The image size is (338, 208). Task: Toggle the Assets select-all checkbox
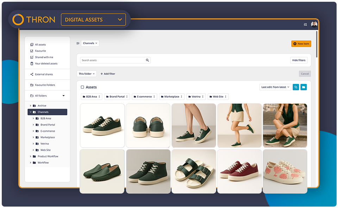[x=82, y=87]
